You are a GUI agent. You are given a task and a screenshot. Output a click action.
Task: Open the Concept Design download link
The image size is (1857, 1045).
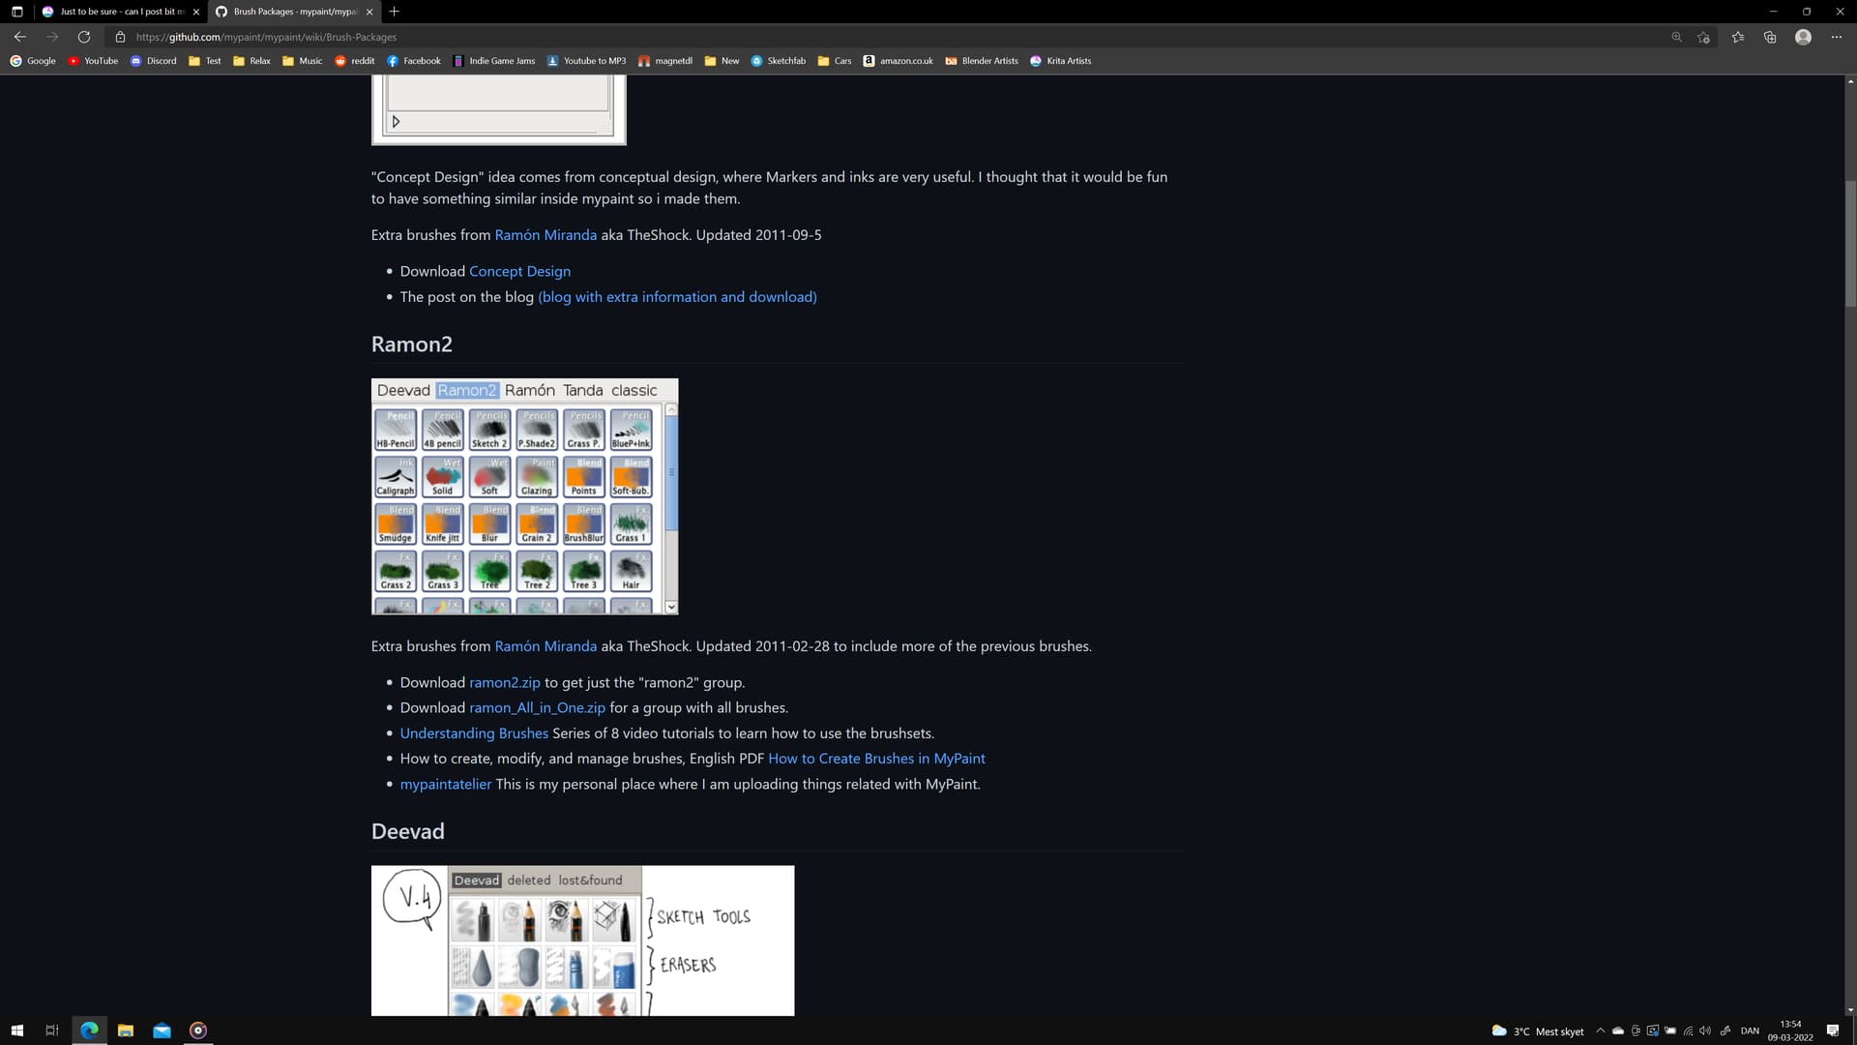pos(519,272)
